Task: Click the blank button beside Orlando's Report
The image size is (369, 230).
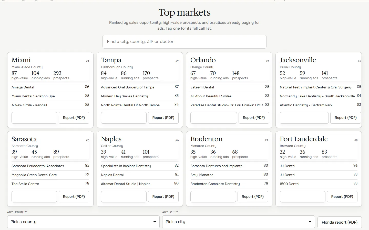Action: coord(214,118)
